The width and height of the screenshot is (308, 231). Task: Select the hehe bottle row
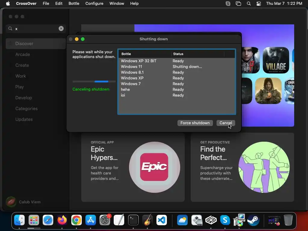click(x=177, y=89)
